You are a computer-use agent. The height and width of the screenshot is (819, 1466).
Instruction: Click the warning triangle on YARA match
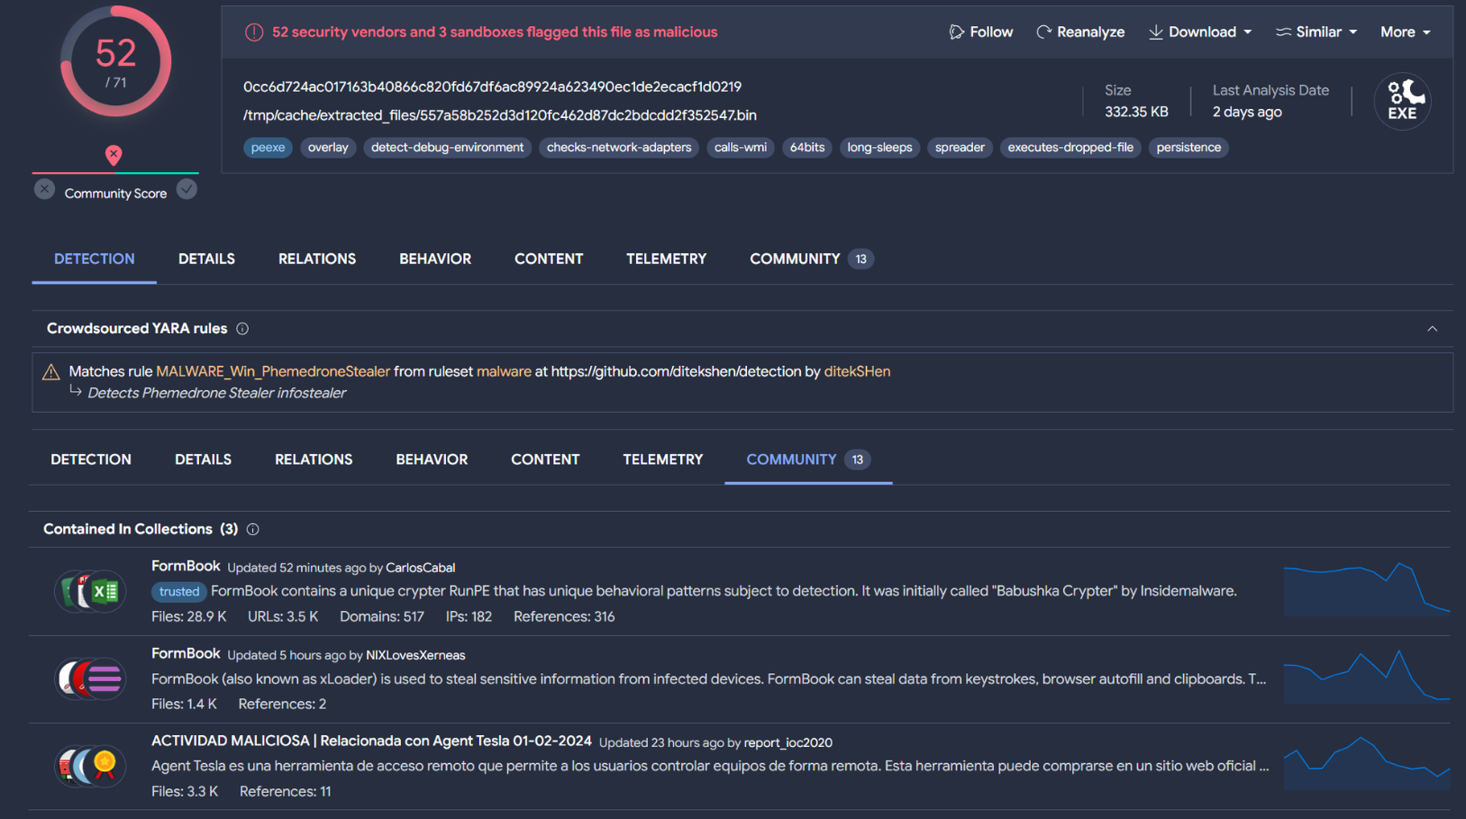[x=51, y=372]
